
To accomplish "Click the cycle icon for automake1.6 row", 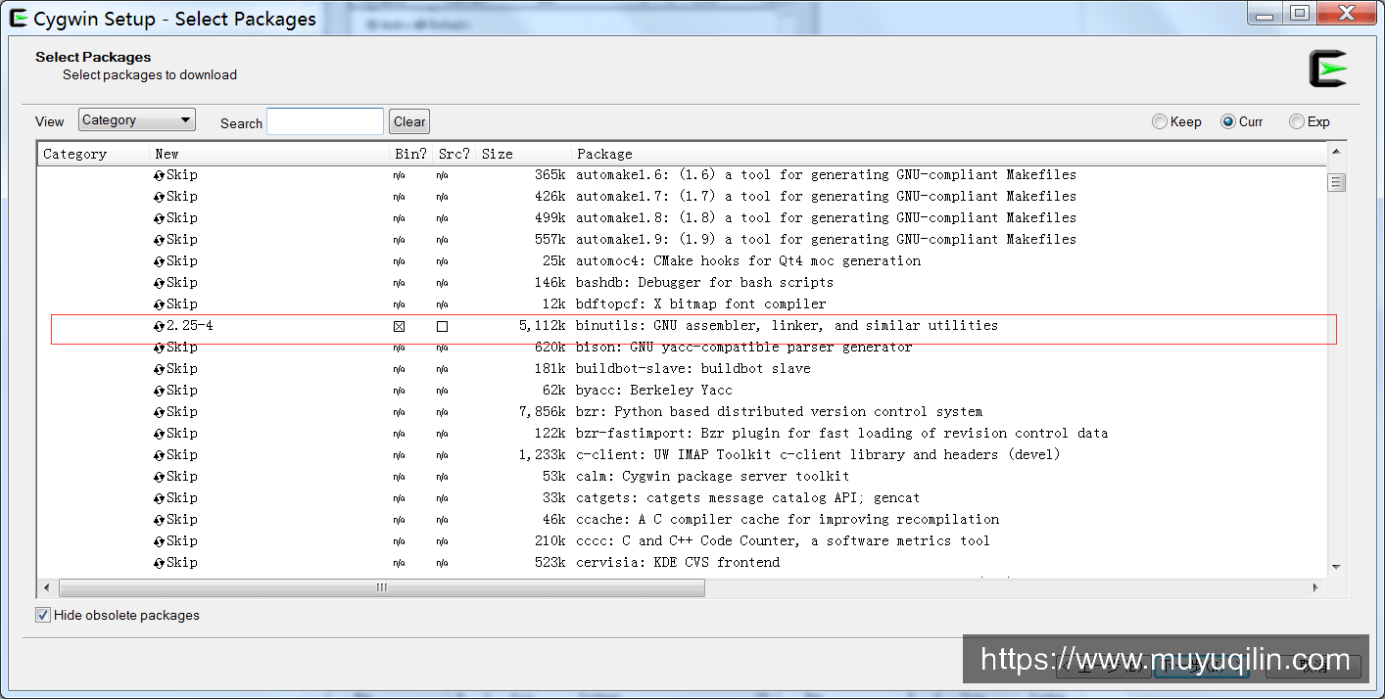I will pyautogui.click(x=160, y=175).
